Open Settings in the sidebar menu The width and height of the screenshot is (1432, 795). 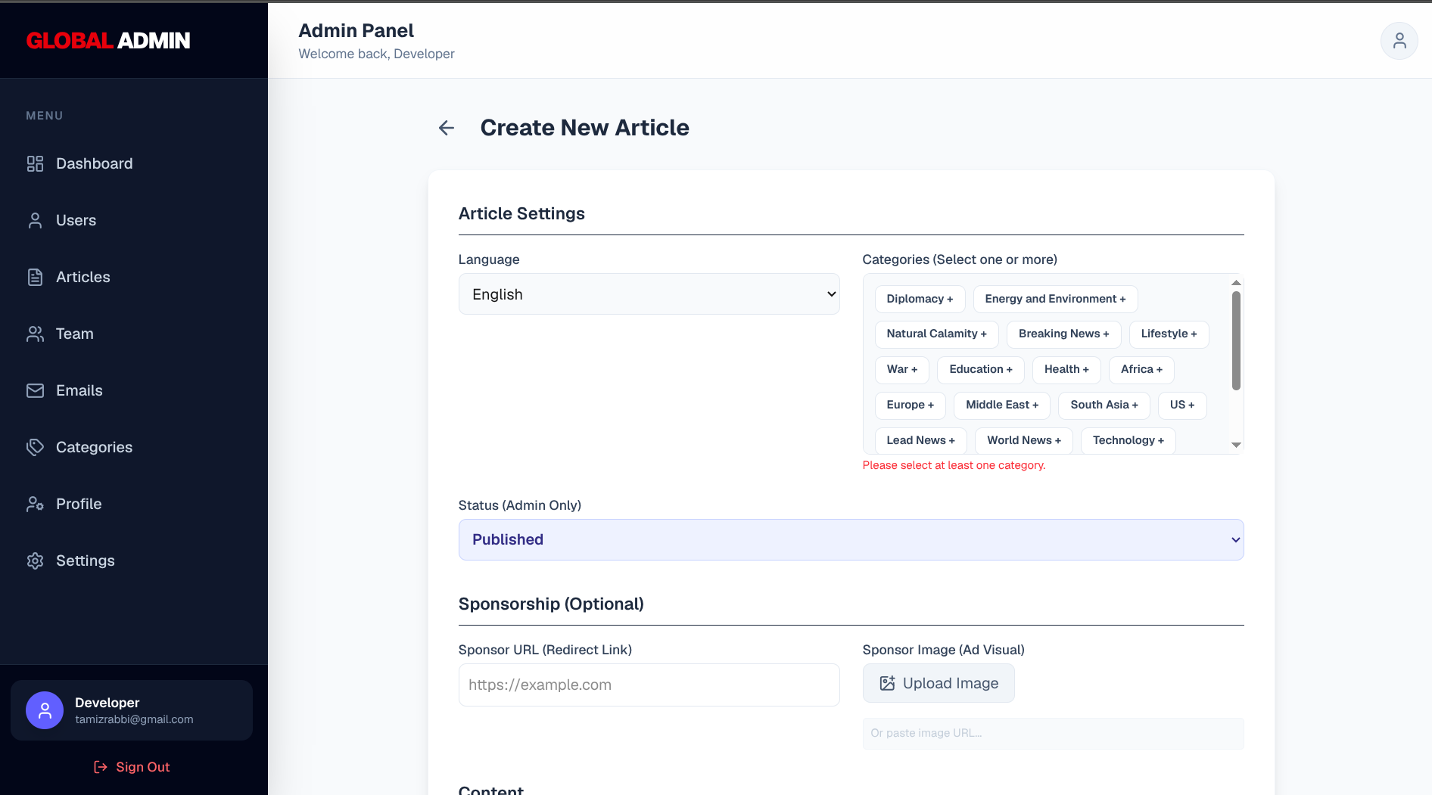coord(86,561)
